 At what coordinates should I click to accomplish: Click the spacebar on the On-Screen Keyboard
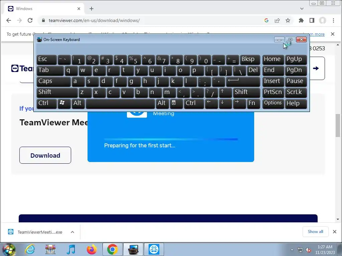(x=120, y=104)
